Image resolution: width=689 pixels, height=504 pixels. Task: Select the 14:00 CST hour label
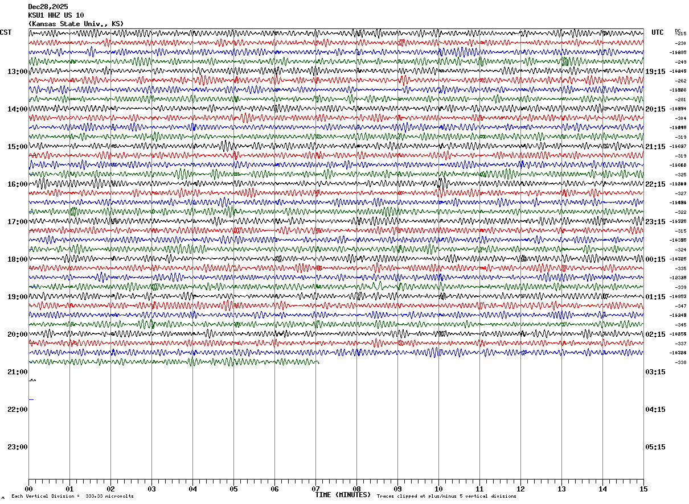click(x=18, y=109)
